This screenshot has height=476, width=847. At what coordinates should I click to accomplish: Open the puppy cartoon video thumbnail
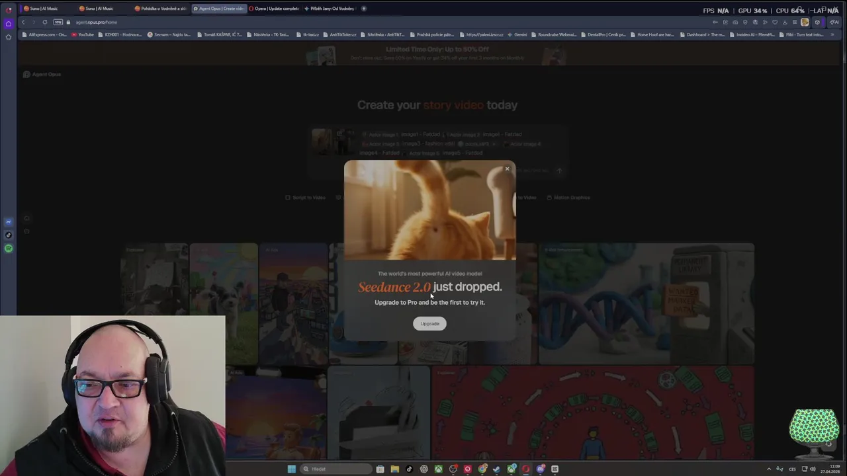(x=224, y=303)
